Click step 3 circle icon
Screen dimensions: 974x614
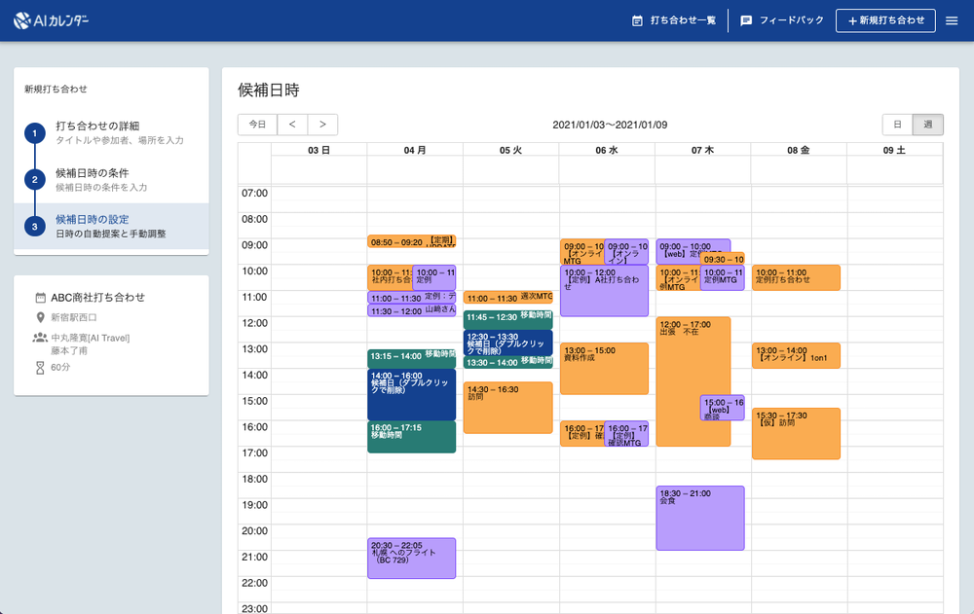point(34,226)
